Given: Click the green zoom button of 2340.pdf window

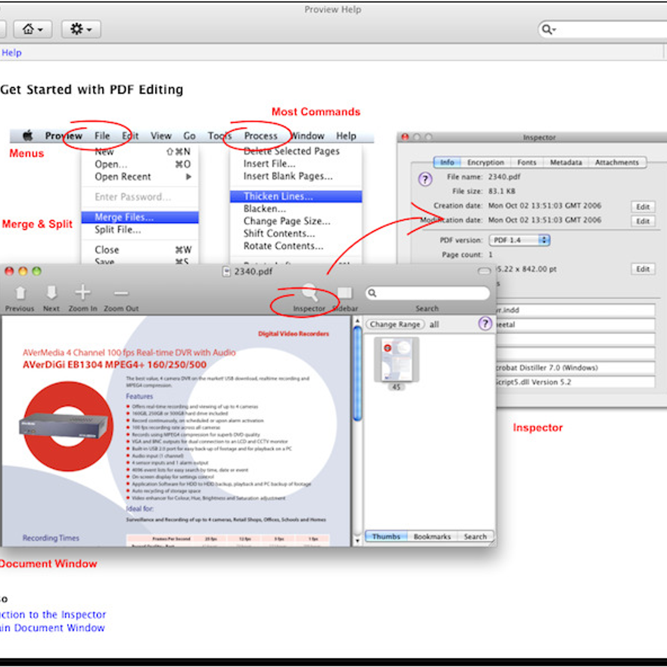Looking at the screenshot, I should click(37, 271).
